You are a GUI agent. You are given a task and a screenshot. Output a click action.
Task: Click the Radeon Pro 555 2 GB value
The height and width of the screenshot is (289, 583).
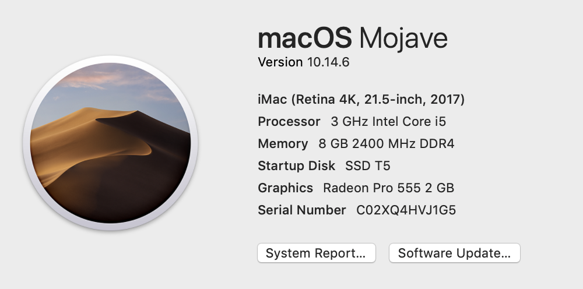point(388,188)
